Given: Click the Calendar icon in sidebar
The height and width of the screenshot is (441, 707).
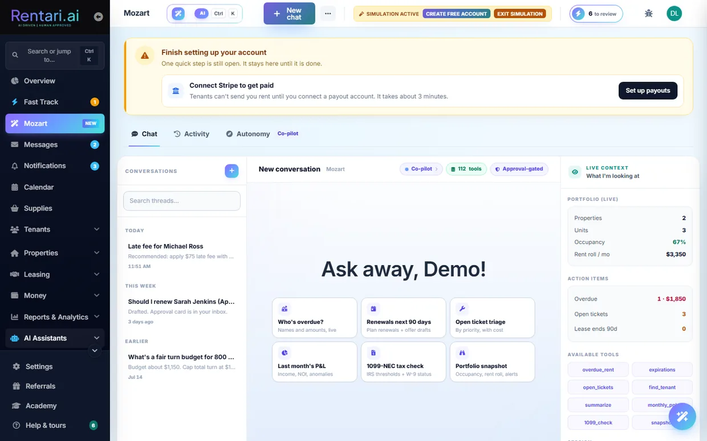Looking at the screenshot, I should (x=15, y=187).
